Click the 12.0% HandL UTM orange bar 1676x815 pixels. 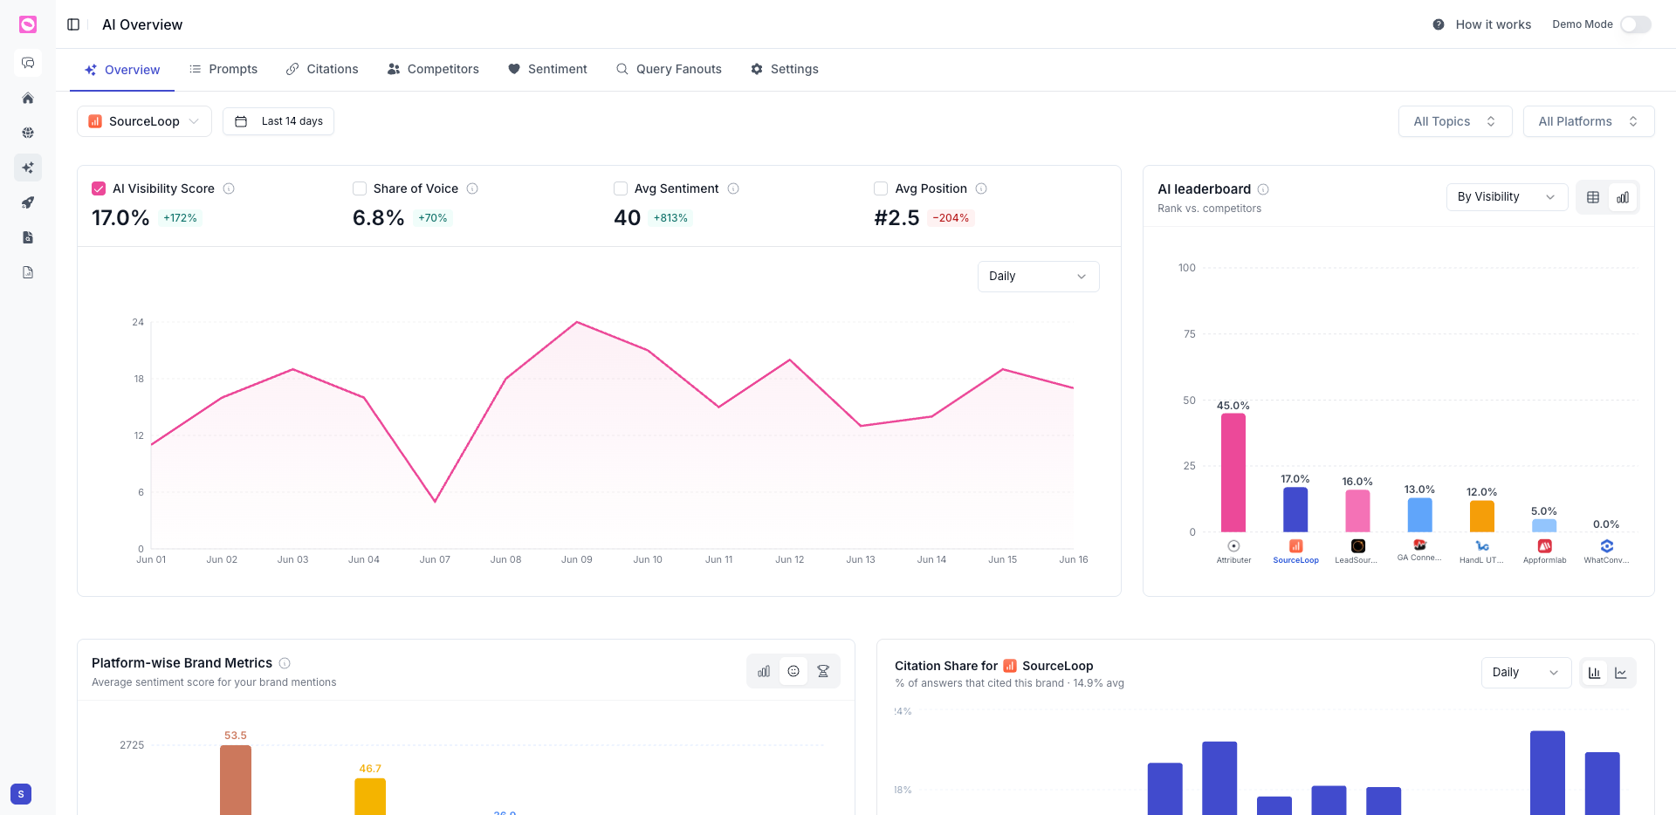click(x=1482, y=517)
